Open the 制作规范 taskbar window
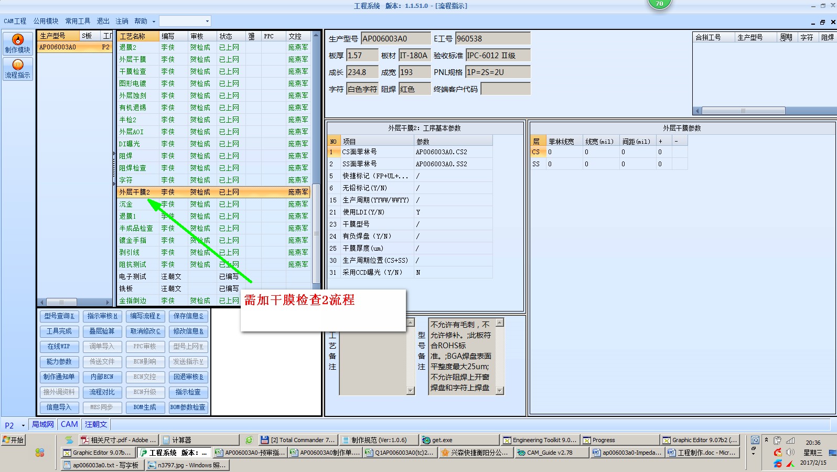The height and width of the screenshot is (472, 837). coord(379,440)
